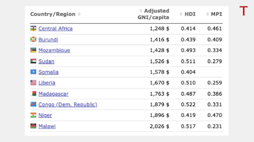
Task: Click the Central Africa flag icon
Action: pos(33,28)
